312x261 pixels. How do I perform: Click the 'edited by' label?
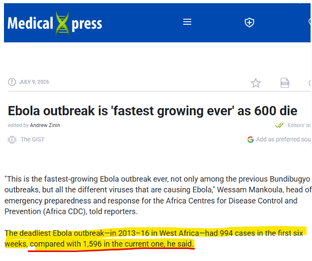[x=18, y=125]
